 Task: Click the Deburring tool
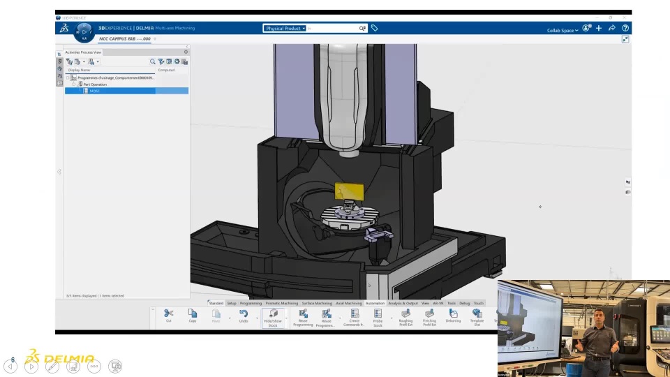tap(453, 316)
